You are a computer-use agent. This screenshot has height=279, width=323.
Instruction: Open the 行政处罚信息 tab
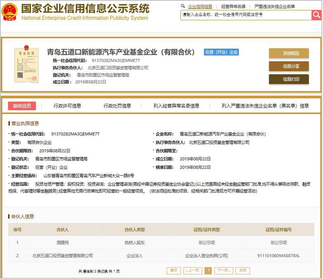pos(117,106)
